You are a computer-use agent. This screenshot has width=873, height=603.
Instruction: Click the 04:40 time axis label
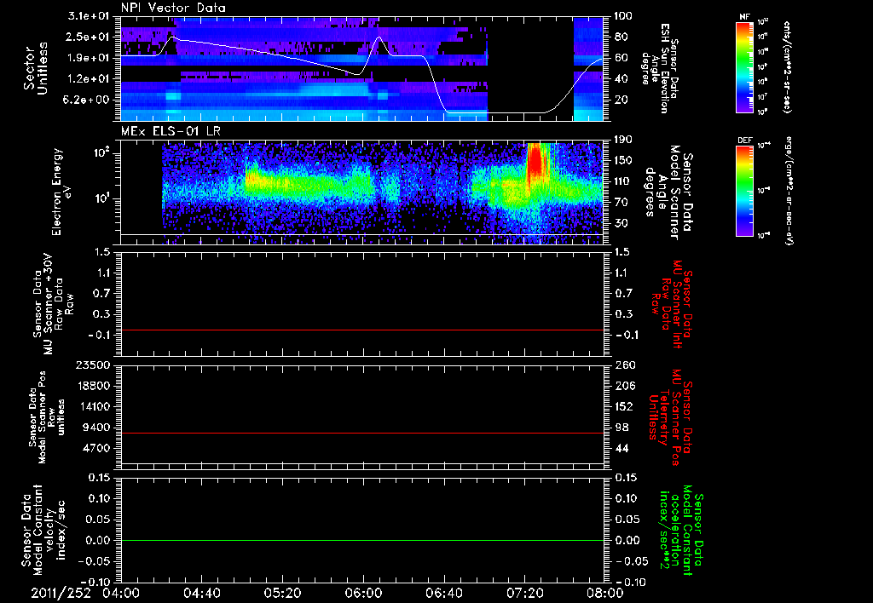(201, 593)
